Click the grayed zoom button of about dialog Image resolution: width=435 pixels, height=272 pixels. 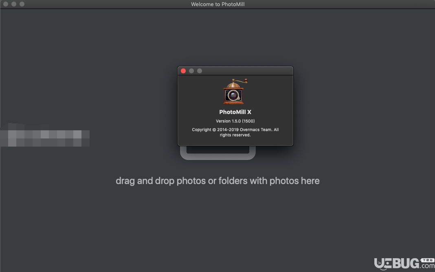pos(200,71)
